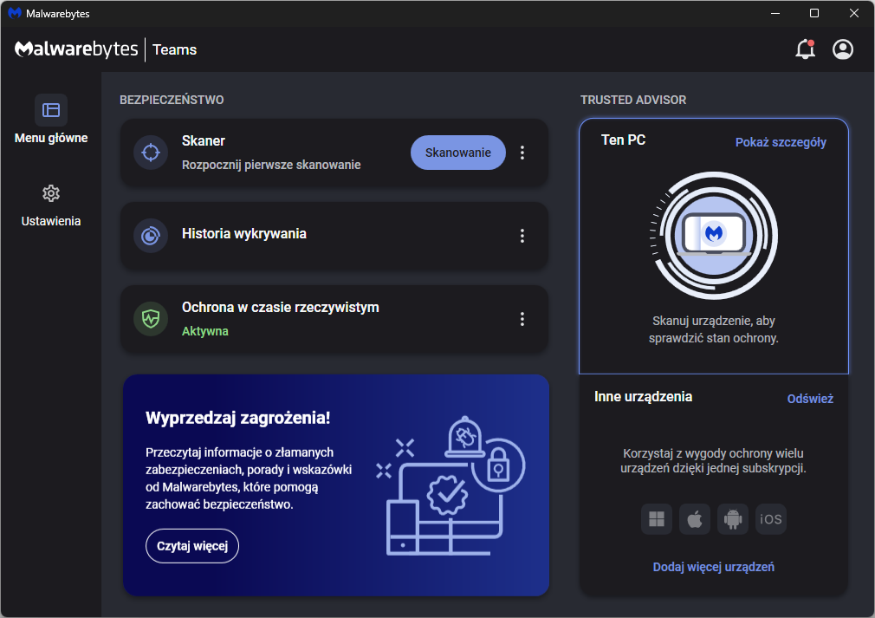Screen dimensions: 875x618
Task: Select Ustawienia label in sidebar
Action: 51,221
